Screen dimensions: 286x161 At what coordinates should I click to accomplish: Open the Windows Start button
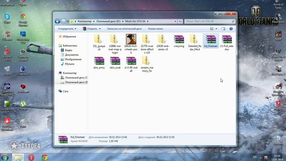[5, 157]
